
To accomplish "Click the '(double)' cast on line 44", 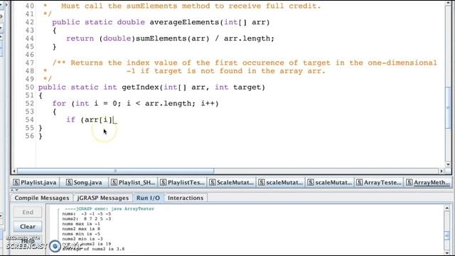I will (117, 38).
